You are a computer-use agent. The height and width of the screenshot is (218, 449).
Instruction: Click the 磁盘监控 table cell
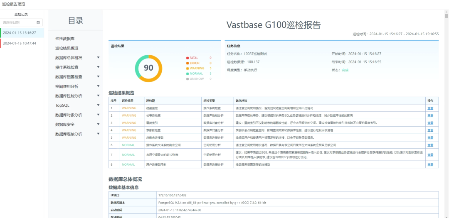tap(173, 108)
